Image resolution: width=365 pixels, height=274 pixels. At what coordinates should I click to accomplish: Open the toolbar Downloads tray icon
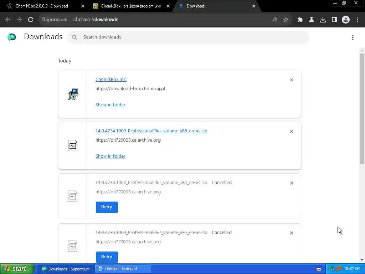pyautogui.click(x=323, y=20)
